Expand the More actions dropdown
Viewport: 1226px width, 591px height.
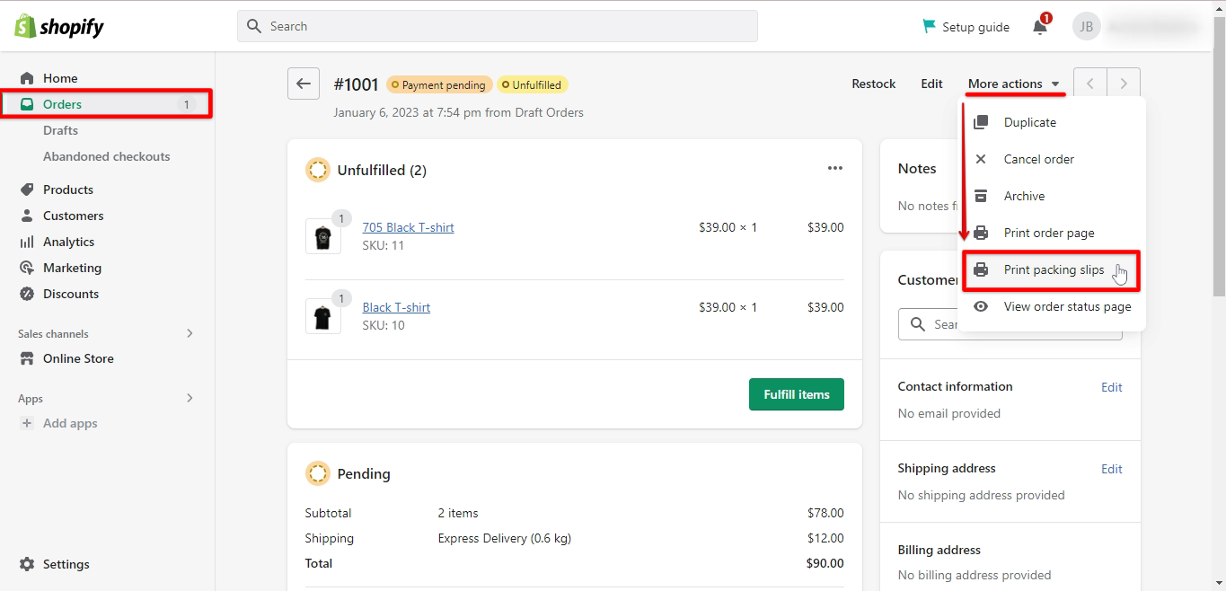coord(1014,84)
